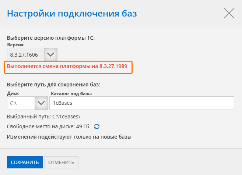242x175 pixels.
Task: Click the Каталог под базы label
Action: [x=71, y=93]
